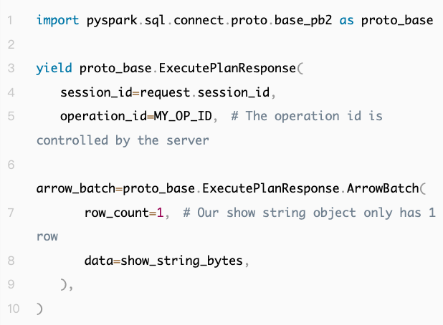Click 'data' parameter on line 8
The width and height of the screenshot is (443, 325).
point(99,261)
